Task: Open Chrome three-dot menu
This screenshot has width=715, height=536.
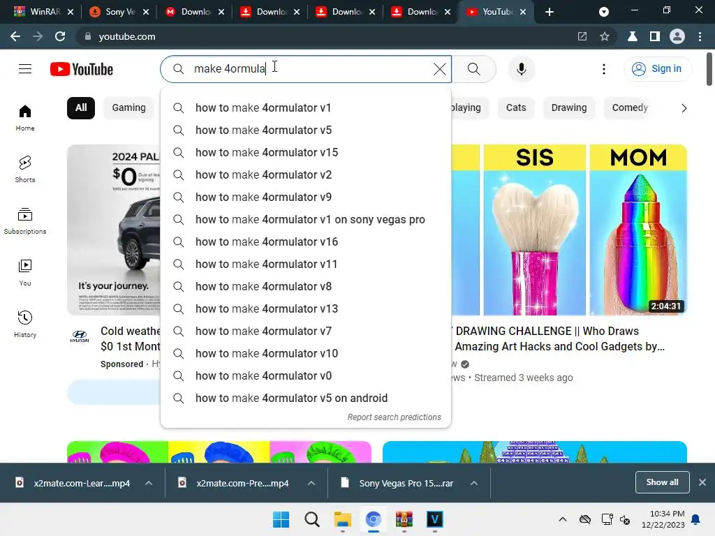Action: pyautogui.click(x=700, y=36)
